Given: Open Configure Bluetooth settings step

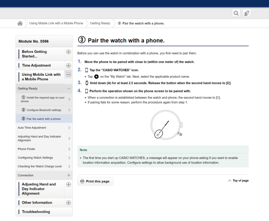Looking at the screenshot, I should [44, 110].
